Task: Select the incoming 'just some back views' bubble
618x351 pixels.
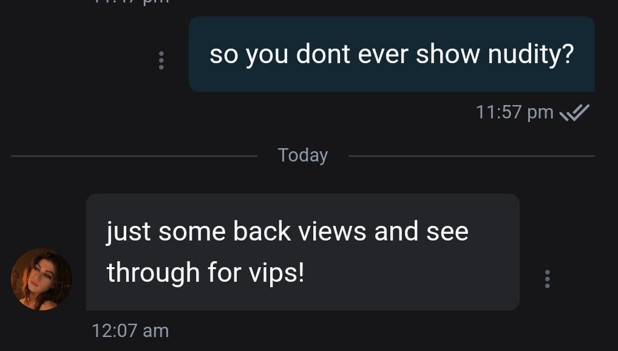Action: [303, 251]
